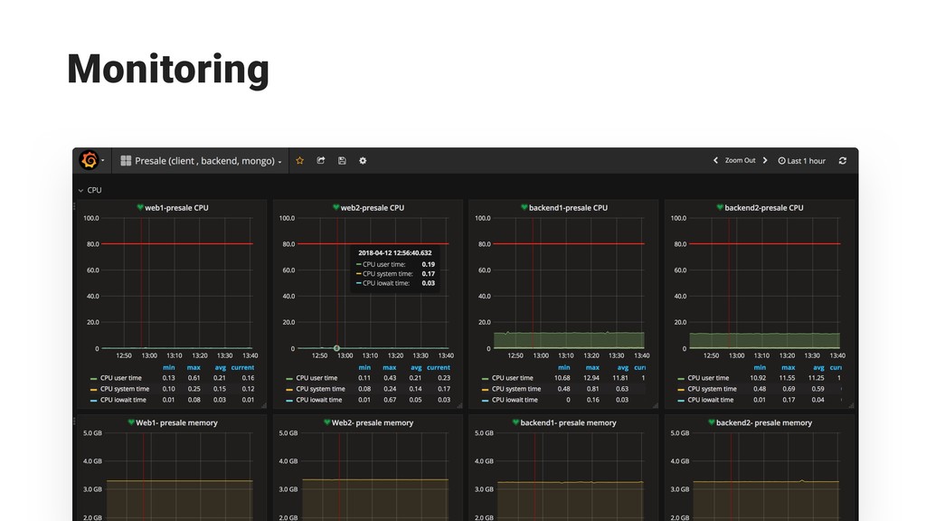Click the Zoom Out button
The width and height of the screenshot is (926, 521).
740,160
